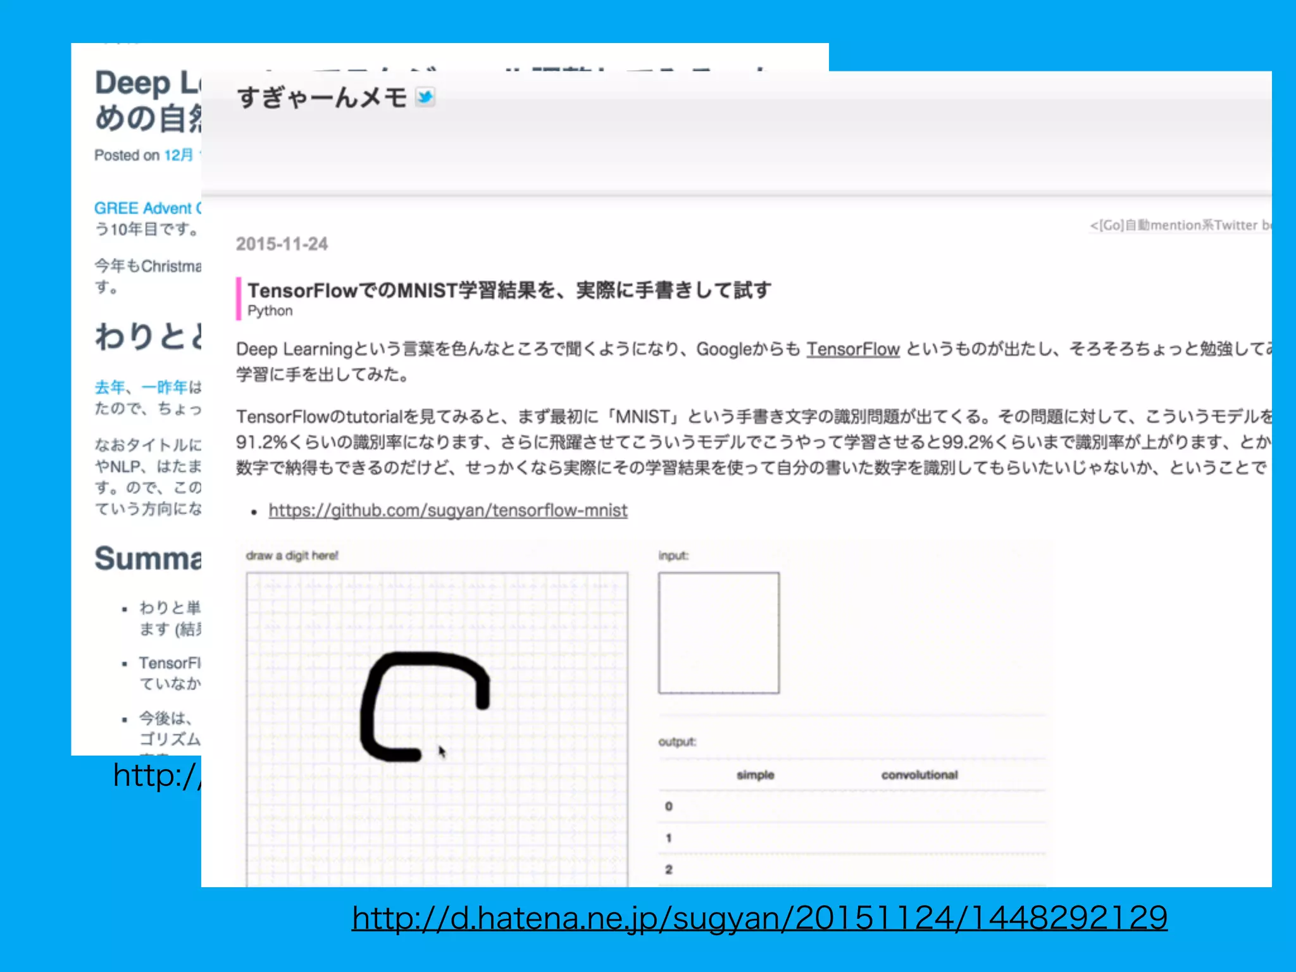Screen dimensions: 1296x972
Task: Click the simple column header in output
Action: click(756, 775)
